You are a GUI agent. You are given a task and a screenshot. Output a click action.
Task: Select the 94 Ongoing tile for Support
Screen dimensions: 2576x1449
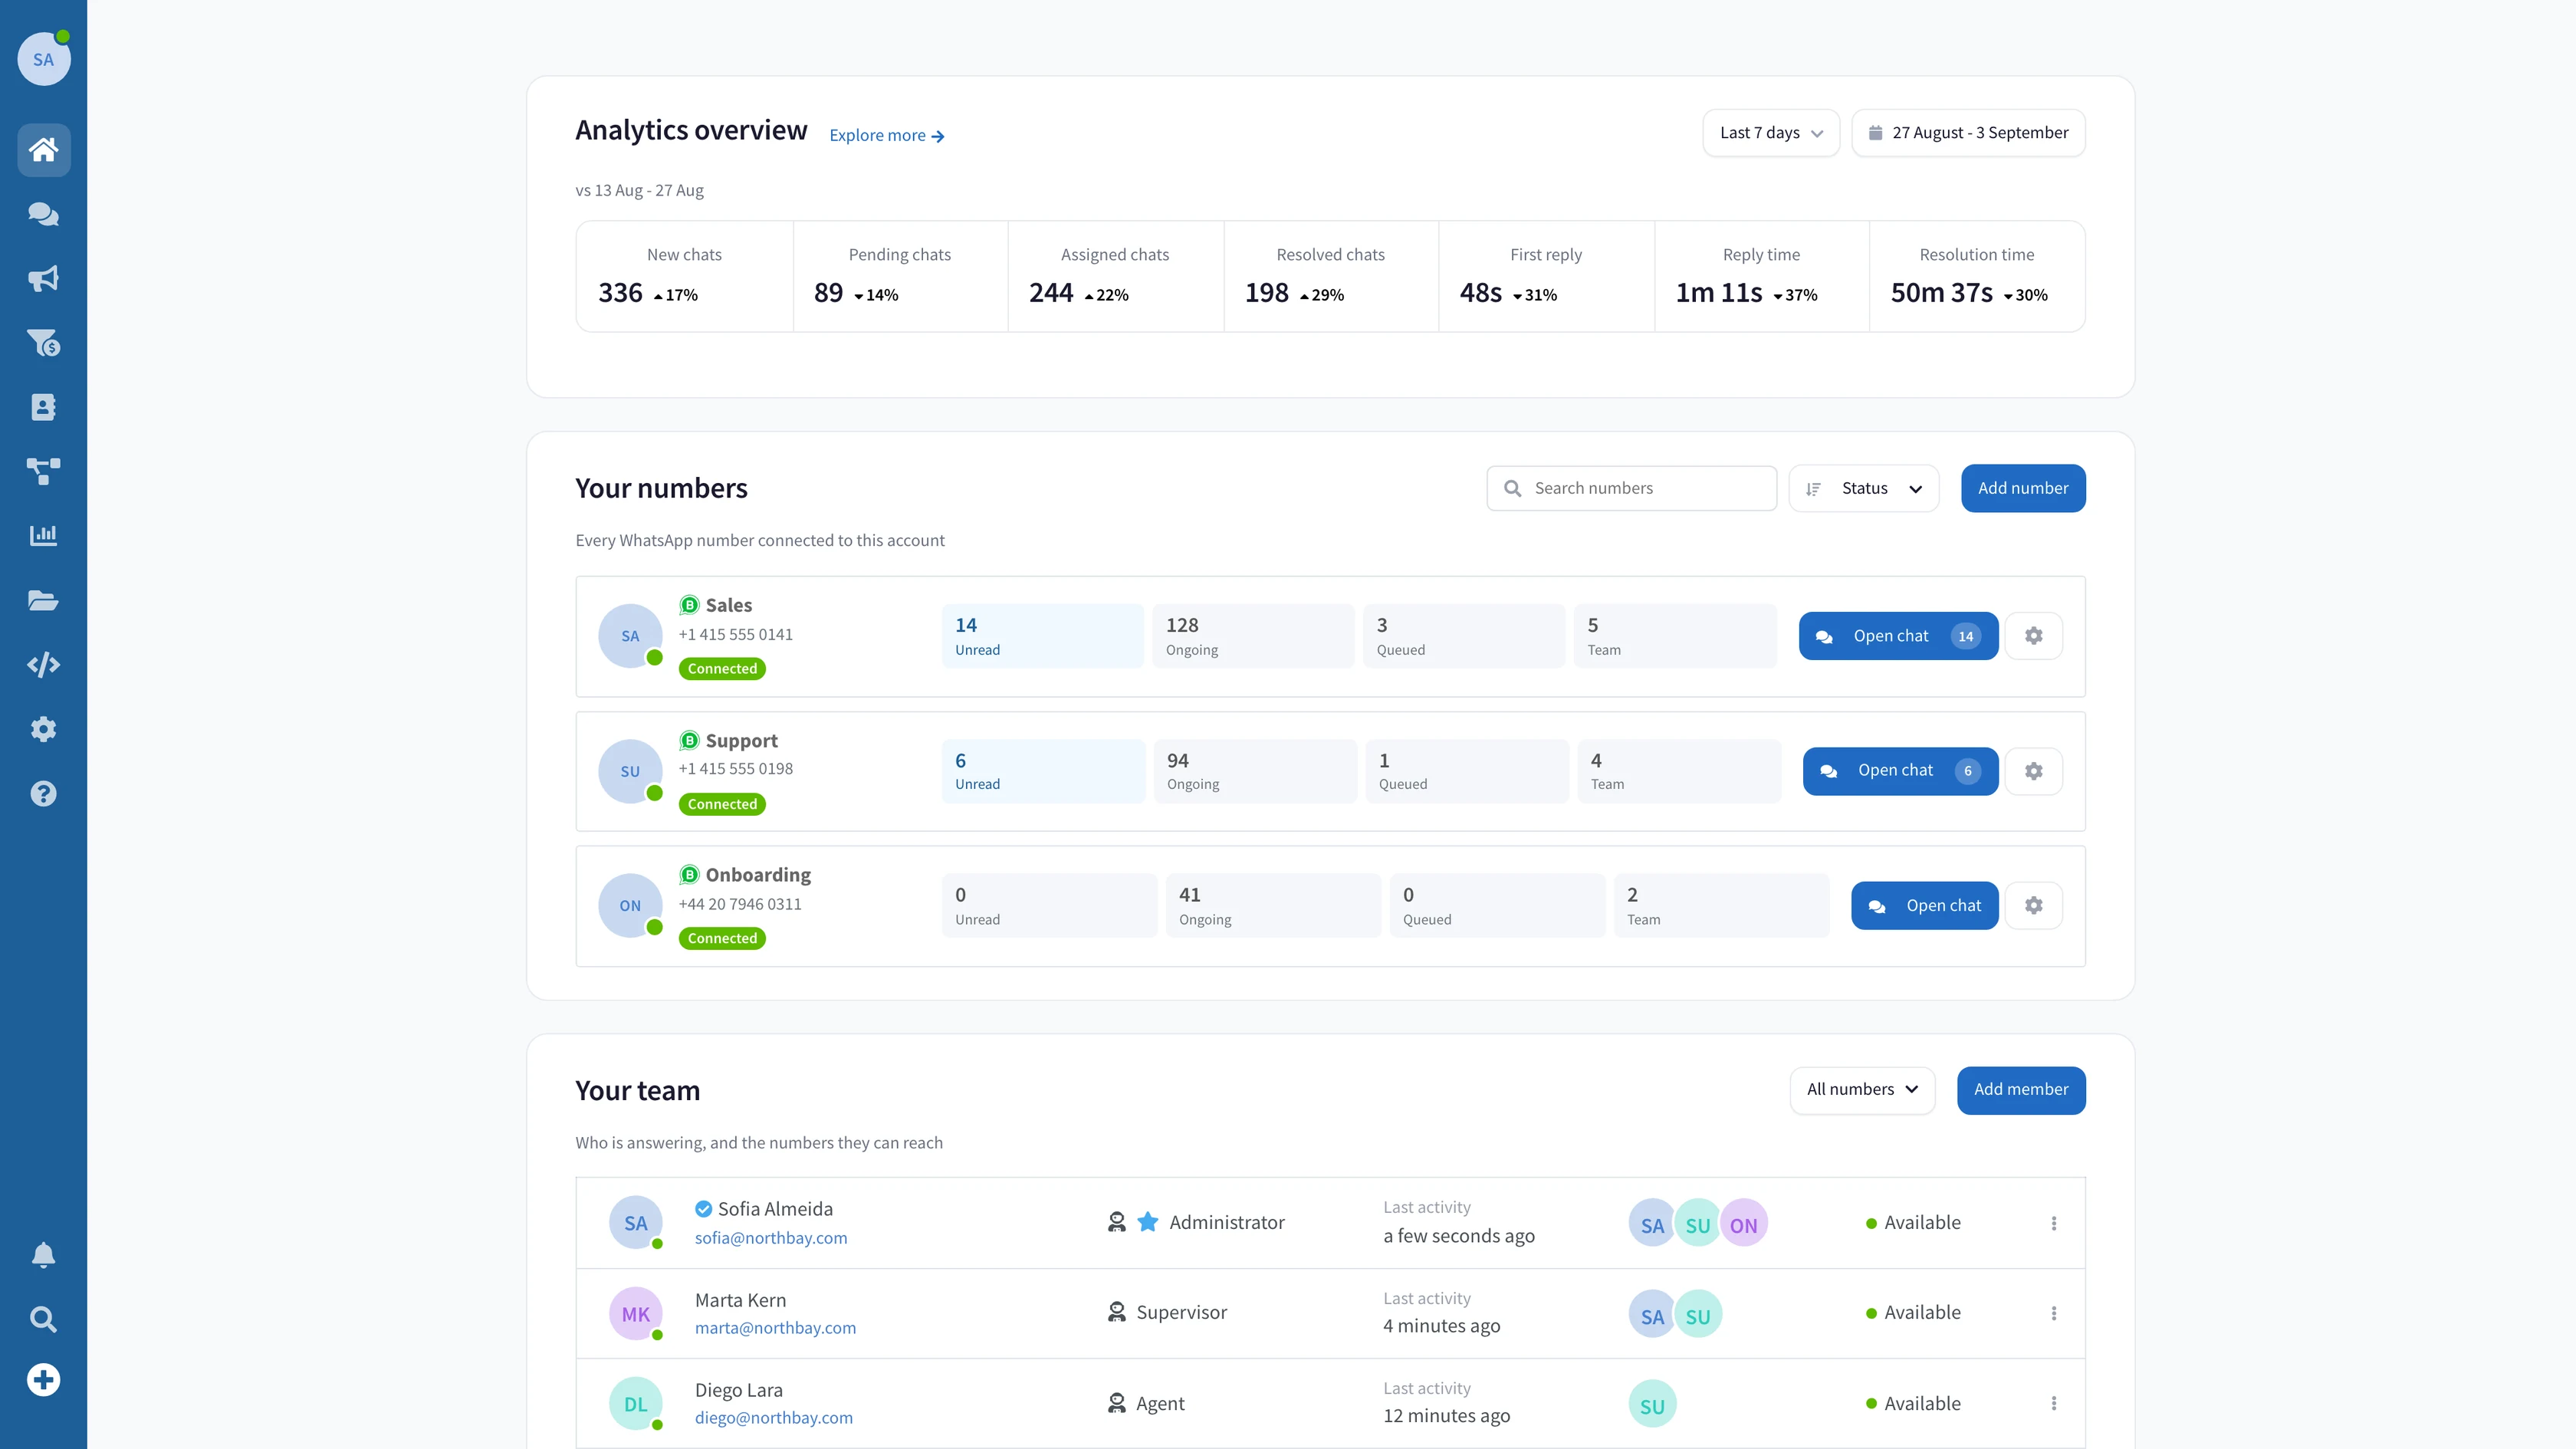(1255, 771)
